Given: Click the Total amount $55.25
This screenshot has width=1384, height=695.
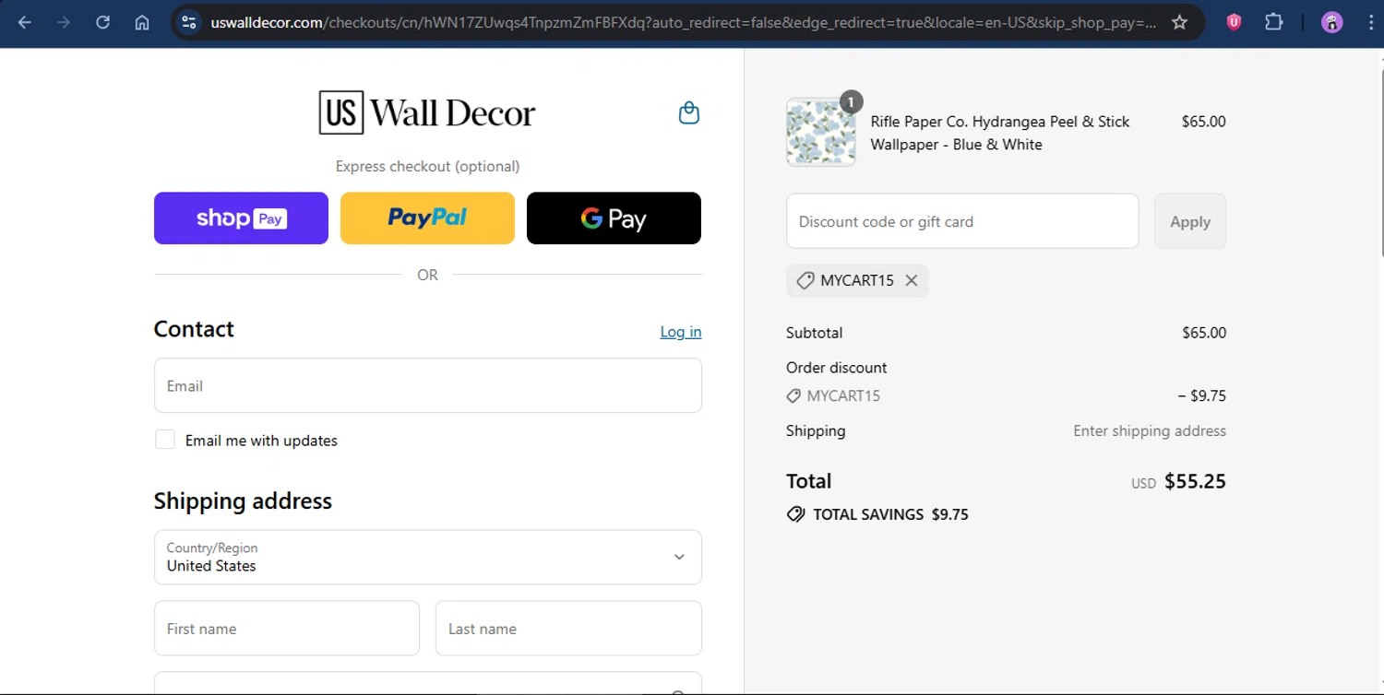Looking at the screenshot, I should tap(1195, 481).
